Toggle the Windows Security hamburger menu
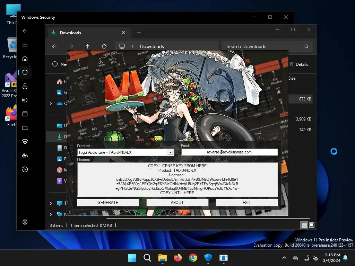Viewport: 355px width, 266px height. (x=25, y=45)
